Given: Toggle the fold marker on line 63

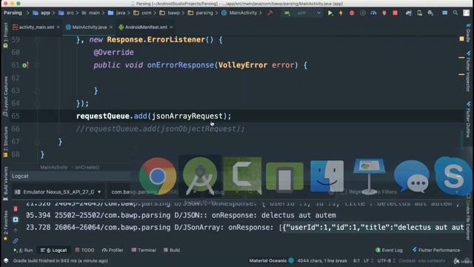Looking at the screenshot, I should click(x=38, y=90).
